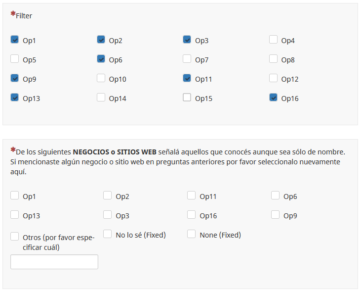Tick the Op15 checkbox
The width and height of the screenshot is (361, 293).
(x=187, y=98)
